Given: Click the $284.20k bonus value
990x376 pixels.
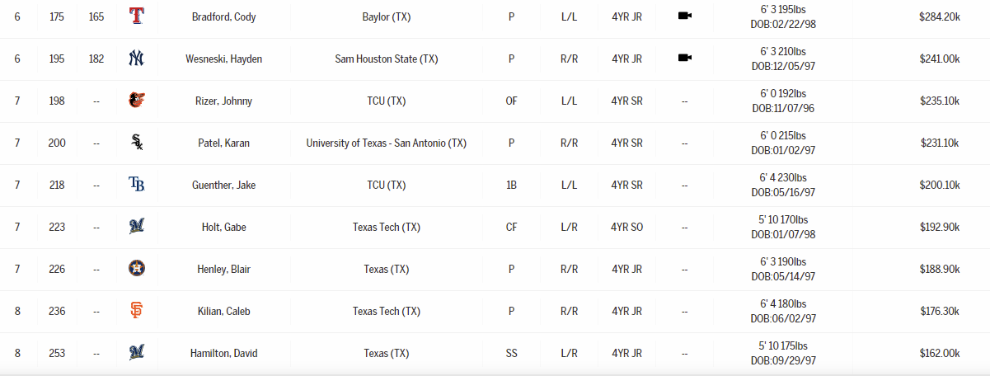Looking at the screenshot, I should pos(939,16).
